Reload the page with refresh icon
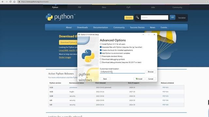This screenshot has width=209, height=117. (x=10, y=2)
